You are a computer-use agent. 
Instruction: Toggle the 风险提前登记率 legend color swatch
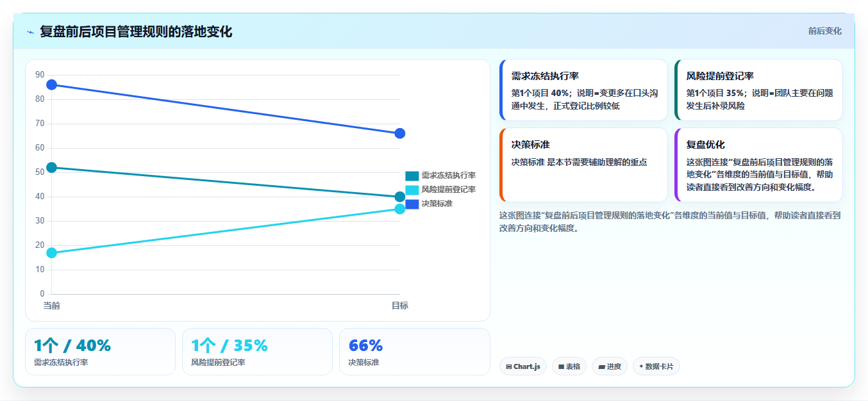click(412, 190)
